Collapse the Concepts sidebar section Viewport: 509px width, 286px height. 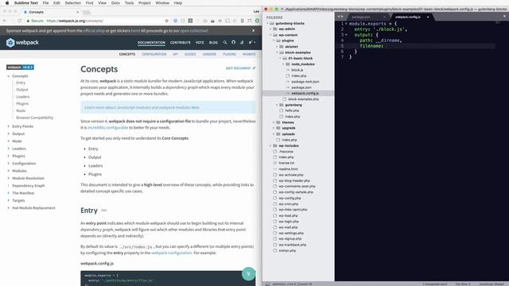click(x=9, y=76)
